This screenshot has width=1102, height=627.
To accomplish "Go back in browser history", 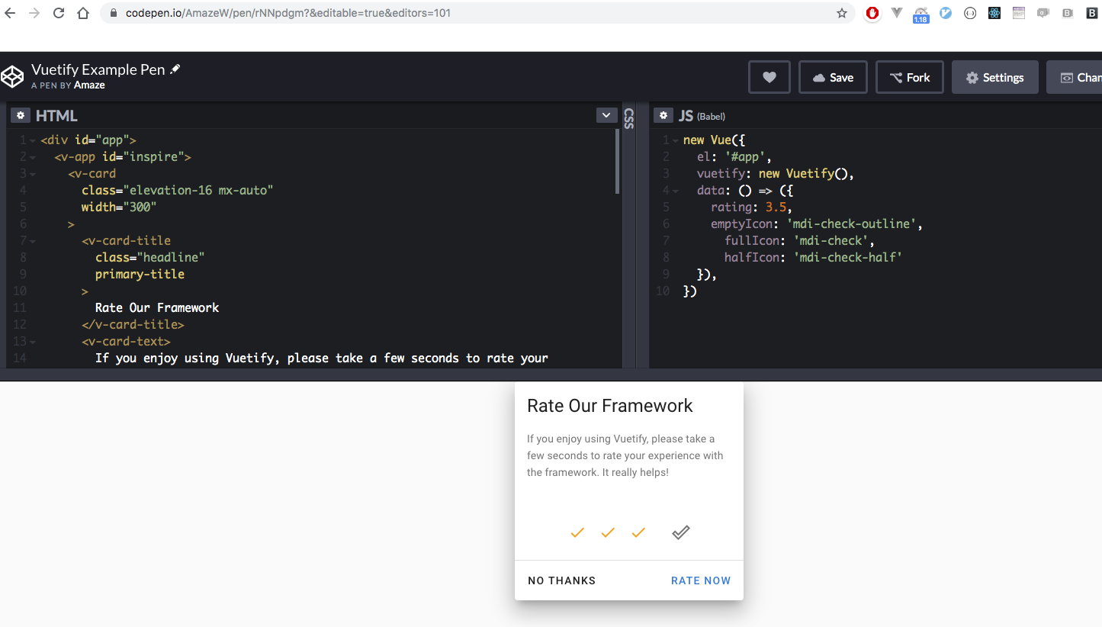I will click(x=10, y=13).
